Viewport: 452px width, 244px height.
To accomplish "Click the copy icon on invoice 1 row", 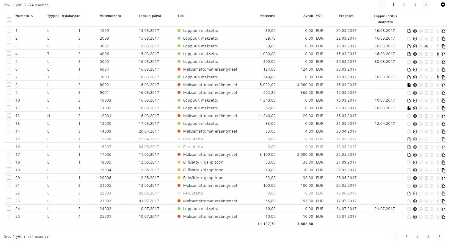I will [x=443, y=31].
